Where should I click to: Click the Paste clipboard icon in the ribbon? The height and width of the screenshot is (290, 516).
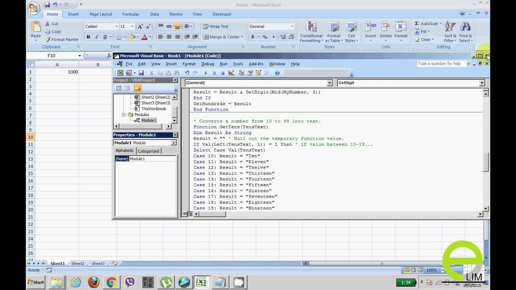[35, 27]
